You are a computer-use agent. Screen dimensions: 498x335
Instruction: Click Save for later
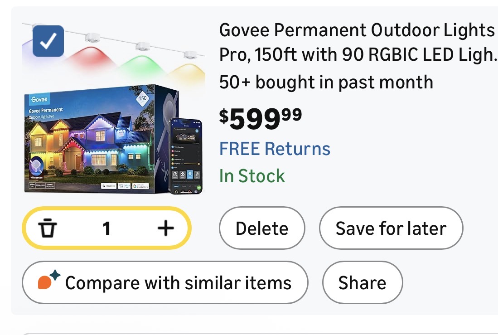click(x=391, y=228)
